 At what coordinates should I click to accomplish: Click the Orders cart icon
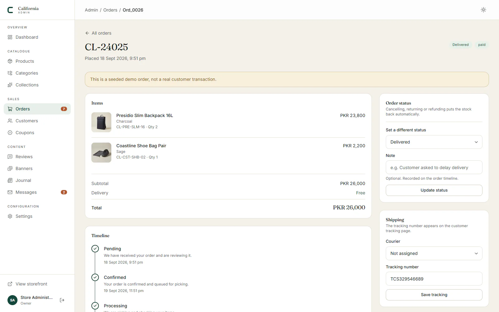pos(10,109)
